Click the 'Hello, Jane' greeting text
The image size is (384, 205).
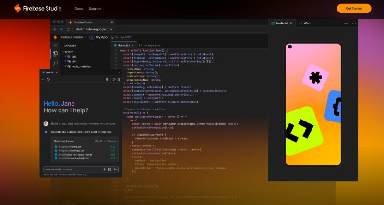click(x=59, y=104)
